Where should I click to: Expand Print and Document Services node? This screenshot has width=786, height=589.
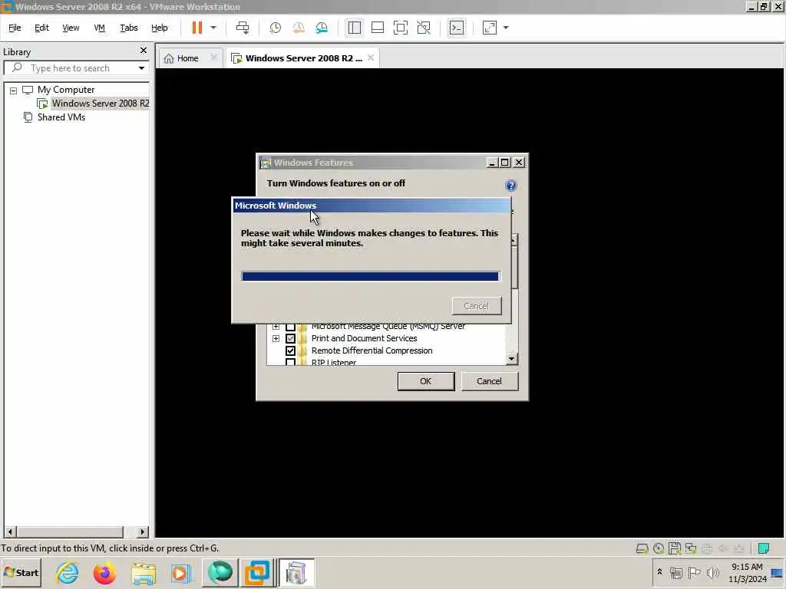click(276, 338)
